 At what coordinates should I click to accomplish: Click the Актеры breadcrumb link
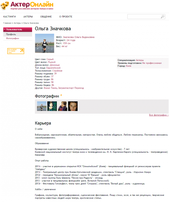[17, 23]
